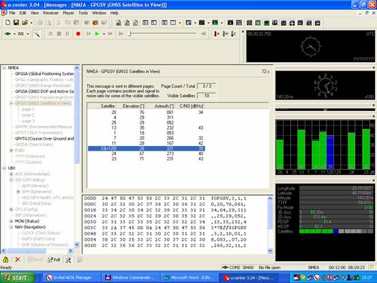The width and height of the screenshot is (377, 283).
Task: Click the Pause player icon
Action: pos(67,34)
